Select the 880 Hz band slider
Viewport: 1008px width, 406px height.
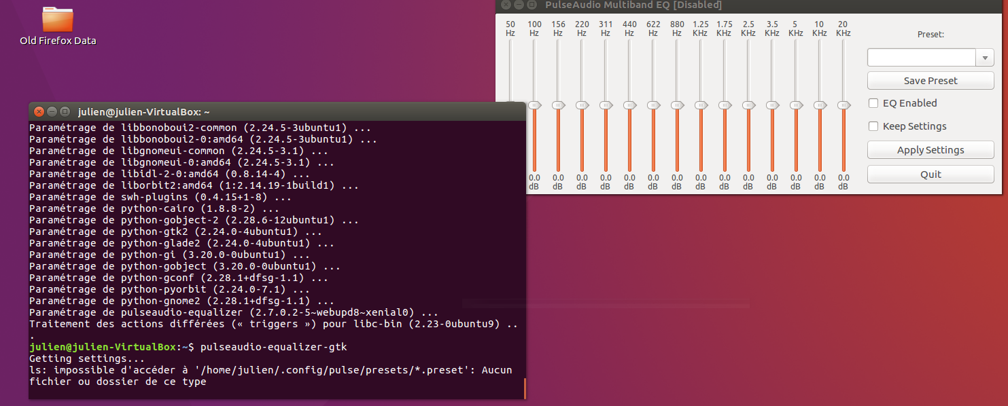pos(677,105)
